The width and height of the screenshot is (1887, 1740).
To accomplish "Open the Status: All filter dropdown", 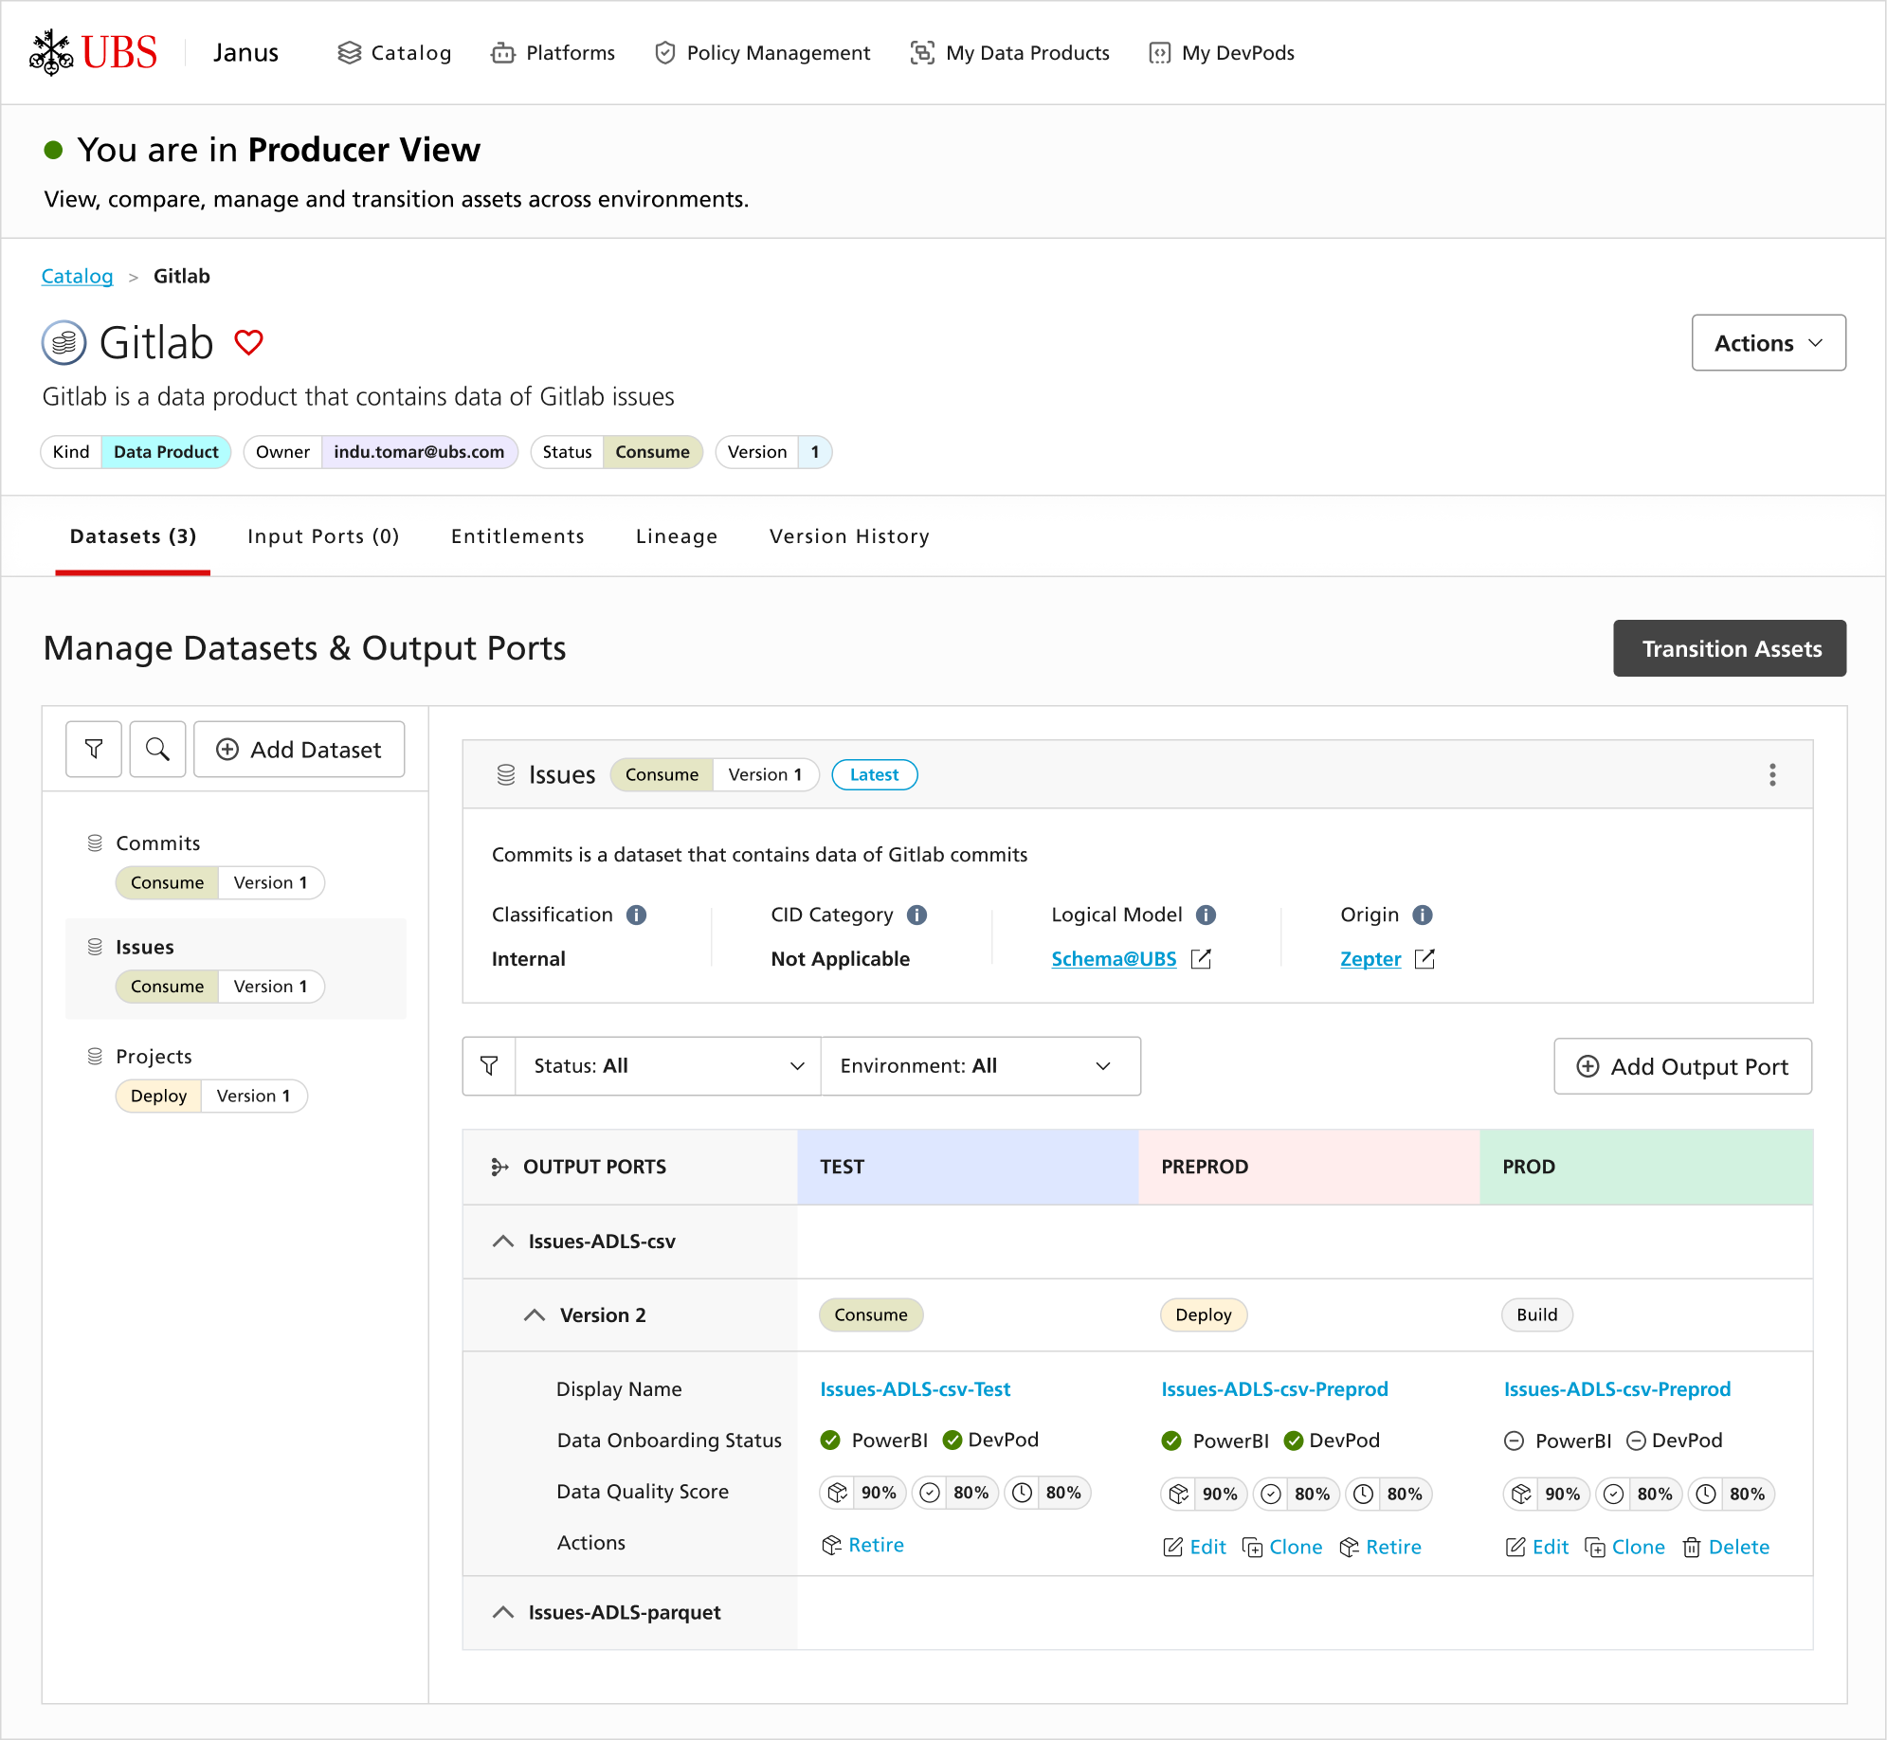I will click(x=667, y=1065).
